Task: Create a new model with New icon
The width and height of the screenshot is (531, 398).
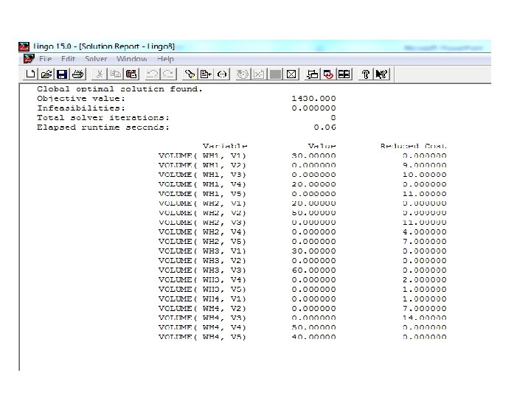Action: pyautogui.click(x=30, y=74)
